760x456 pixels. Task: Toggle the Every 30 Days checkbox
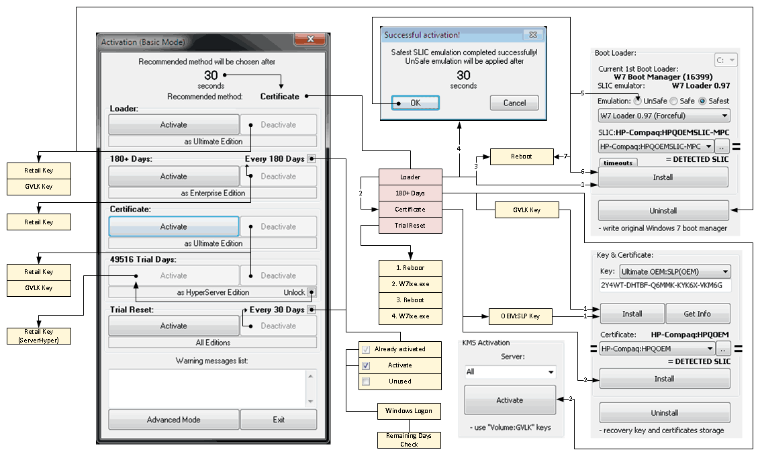pos(312,310)
